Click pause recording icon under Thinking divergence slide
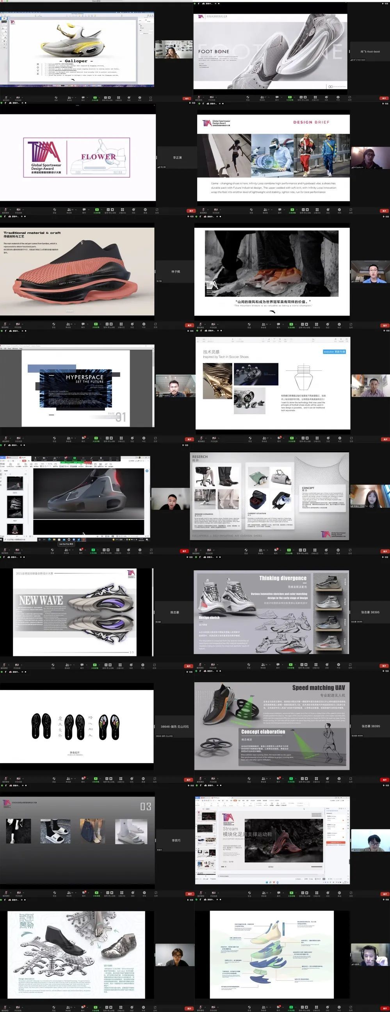Screen dimensions: 390x1012 coord(301,665)
